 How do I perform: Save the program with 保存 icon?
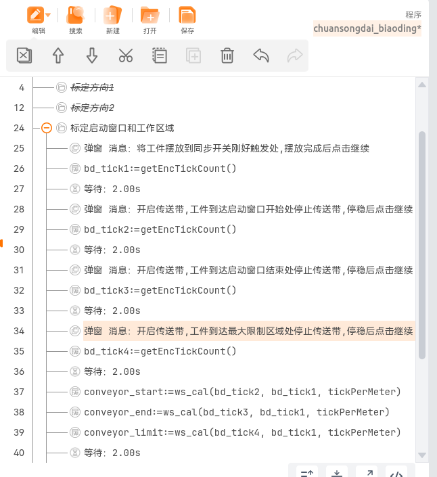[x=187, y=19]
